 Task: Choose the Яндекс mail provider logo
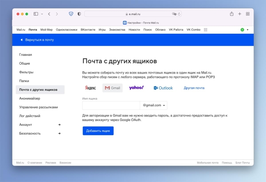pyautogui.click(x=90, y=88)
